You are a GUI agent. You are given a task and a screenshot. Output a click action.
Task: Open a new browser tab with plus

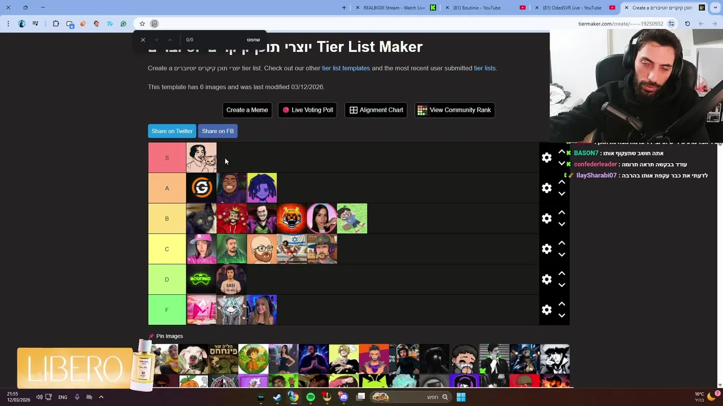(x=344, y=8)
